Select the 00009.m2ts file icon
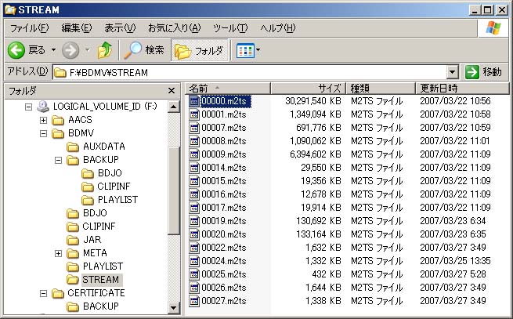Screen dimensions: 513x319 pos(194,154)
